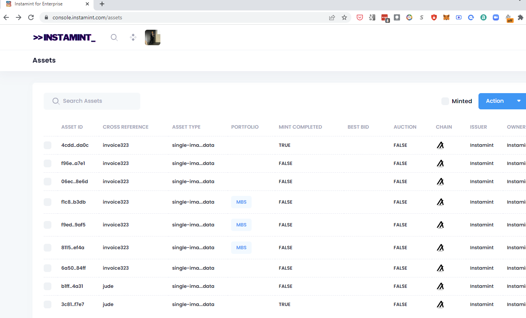Click the browser address bar URL
Image resolution: width=526 pixels, height=318 pixels.
[x=87, y=17]
